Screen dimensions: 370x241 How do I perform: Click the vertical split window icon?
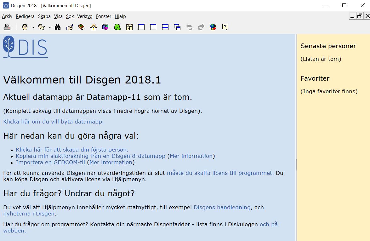[153, 27]
